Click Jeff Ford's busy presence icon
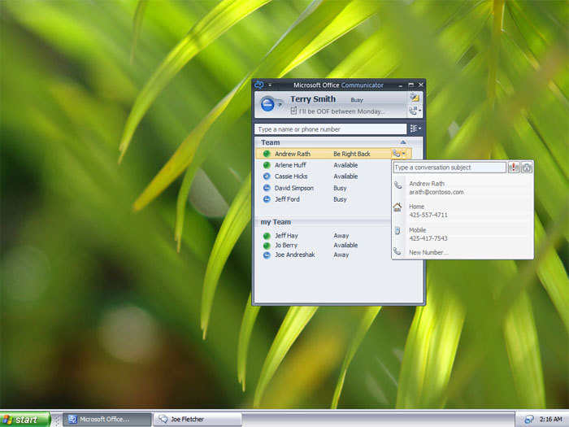Image resolution: width=569 pixels, height=427 pixels. 267,199
